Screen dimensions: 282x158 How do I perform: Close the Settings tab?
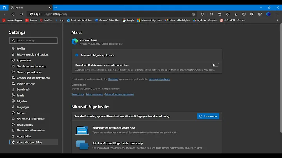click(x=50, y=7)
